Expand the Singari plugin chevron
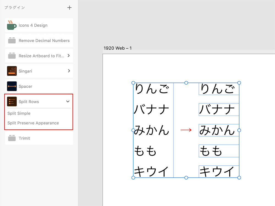The width and height of the screenshot is (275, 206). 68,71
